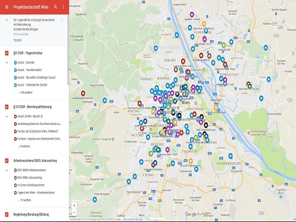Toggle the Begleitung/Beratung/Bildung layer checkbox
296x222 pixels.
(x=7, y=214)
